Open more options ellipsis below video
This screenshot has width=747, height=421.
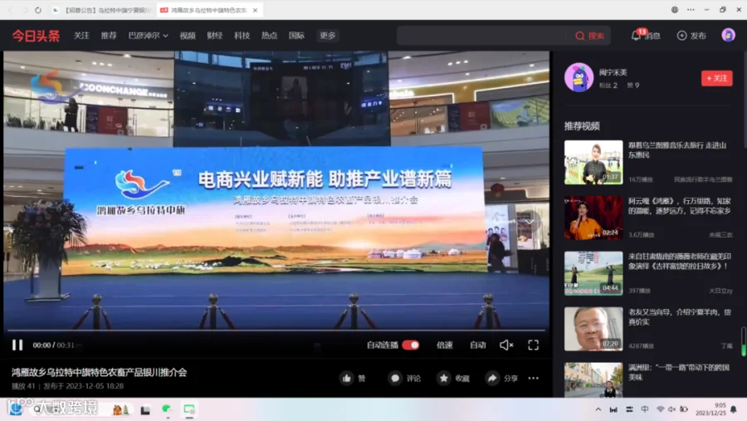coord(533,378)
